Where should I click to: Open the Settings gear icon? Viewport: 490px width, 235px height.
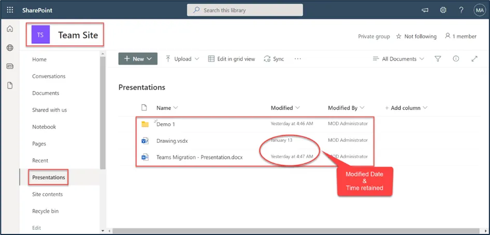pos(443,10)
